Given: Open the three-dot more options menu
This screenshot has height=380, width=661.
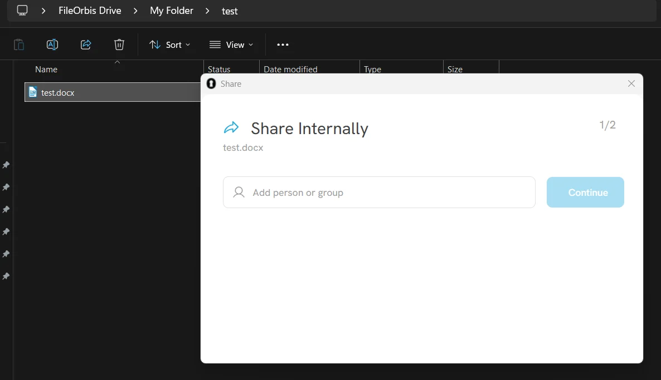Looking at the screenshot, I should click(283, 45).
